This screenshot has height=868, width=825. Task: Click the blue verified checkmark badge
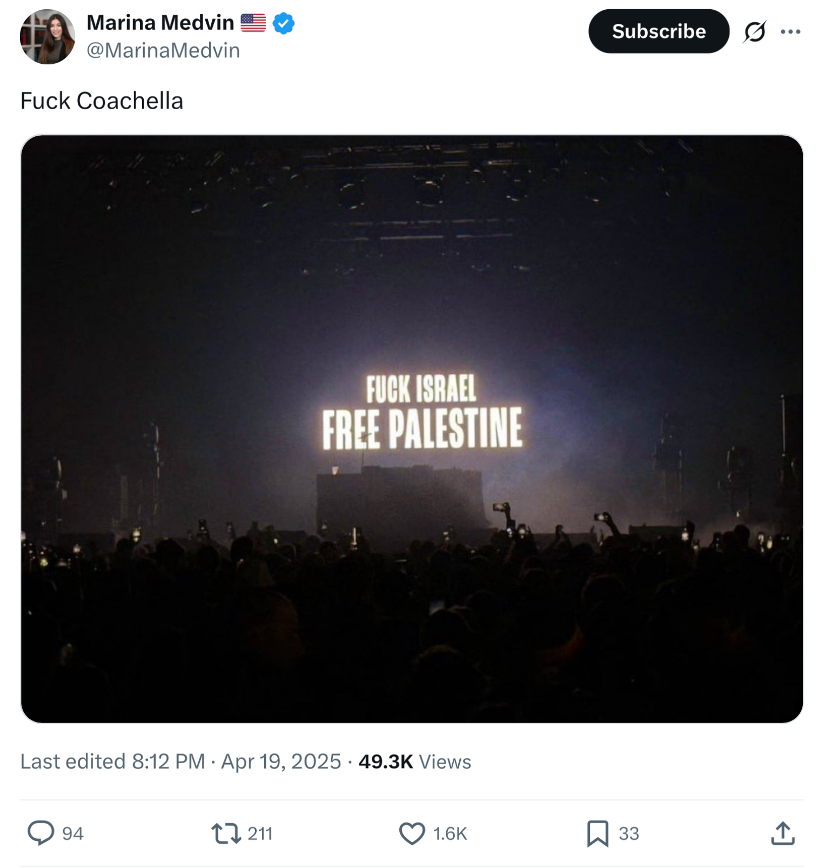(284, 23)
